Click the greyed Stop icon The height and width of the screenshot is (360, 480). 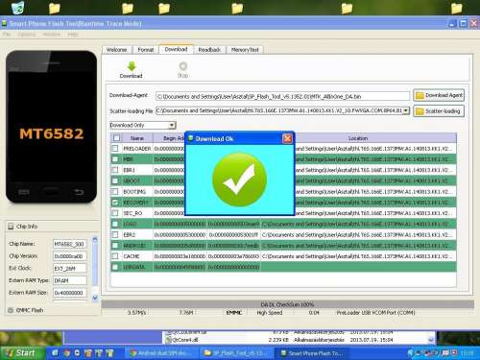(x=183, y=66)
